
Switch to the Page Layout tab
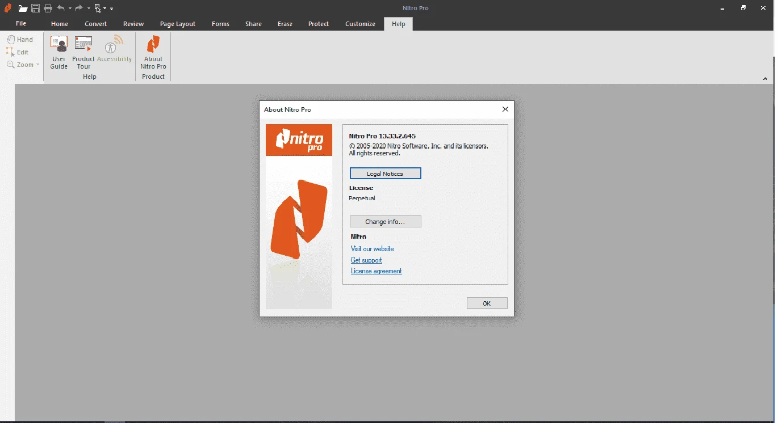178,24
